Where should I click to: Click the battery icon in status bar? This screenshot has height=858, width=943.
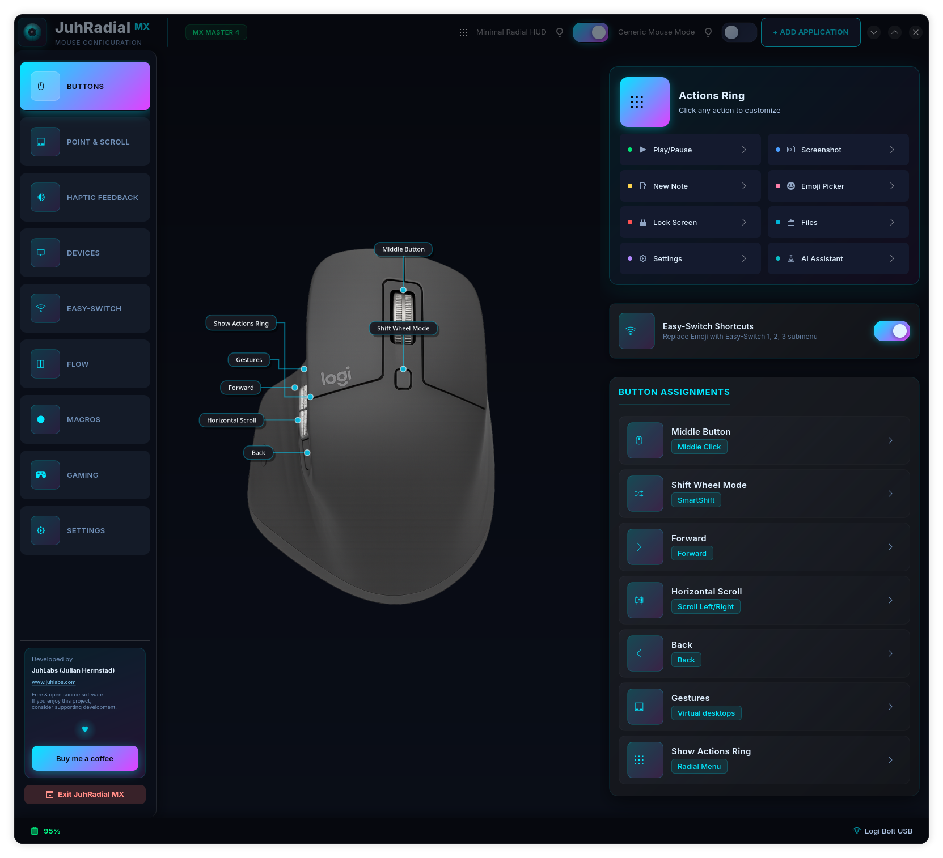[35, 831]
